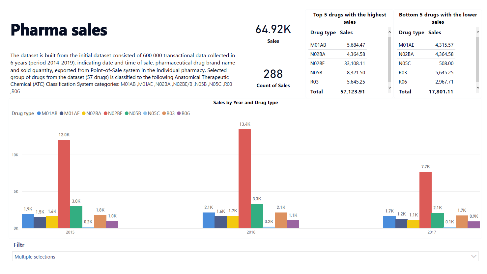Click the purple R06 legend dot
This screenshot has height=274, width=487.
[x=179, y=113]
